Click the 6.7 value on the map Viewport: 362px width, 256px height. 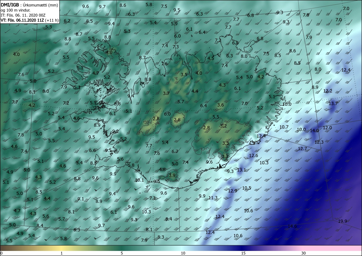tap(175, 152)
